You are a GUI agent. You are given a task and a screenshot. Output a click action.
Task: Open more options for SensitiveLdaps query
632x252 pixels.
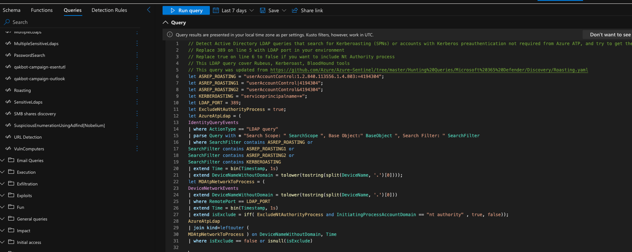(137, 102)
